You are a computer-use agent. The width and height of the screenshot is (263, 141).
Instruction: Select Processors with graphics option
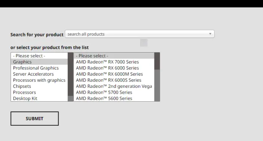(39, 80)
